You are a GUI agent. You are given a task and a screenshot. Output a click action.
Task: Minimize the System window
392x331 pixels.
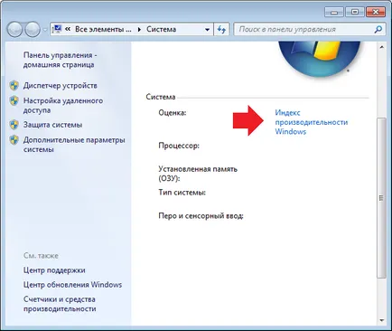pos(334,13)
